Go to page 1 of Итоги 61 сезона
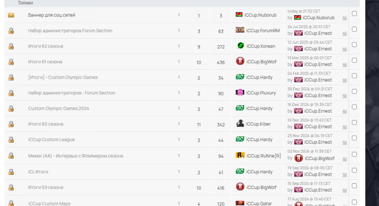The width and height of the screenshot is (379, 206). (x=179, y=62)
